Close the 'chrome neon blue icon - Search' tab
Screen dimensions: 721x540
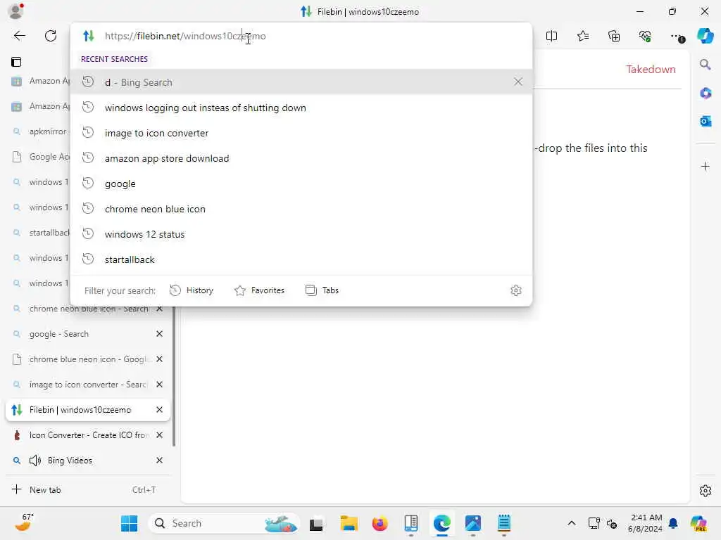click(159, 309)
